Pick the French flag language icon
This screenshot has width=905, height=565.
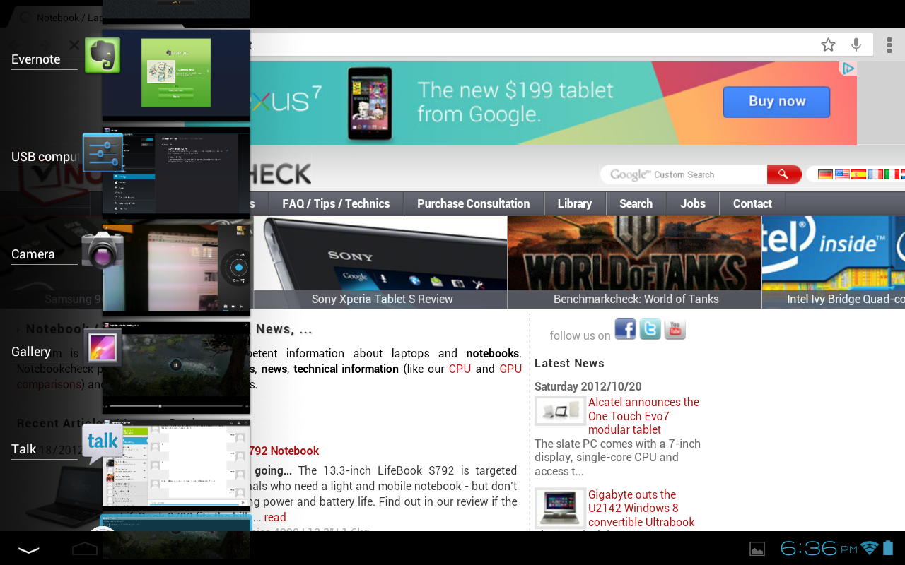point(875,174)
